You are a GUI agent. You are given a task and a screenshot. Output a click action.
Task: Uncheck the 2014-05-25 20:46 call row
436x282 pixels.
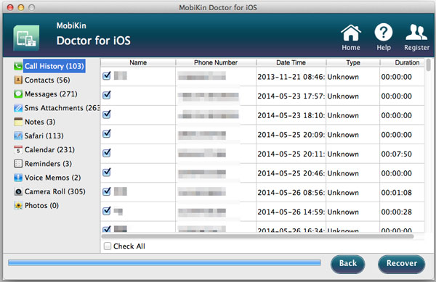[107, 172]
